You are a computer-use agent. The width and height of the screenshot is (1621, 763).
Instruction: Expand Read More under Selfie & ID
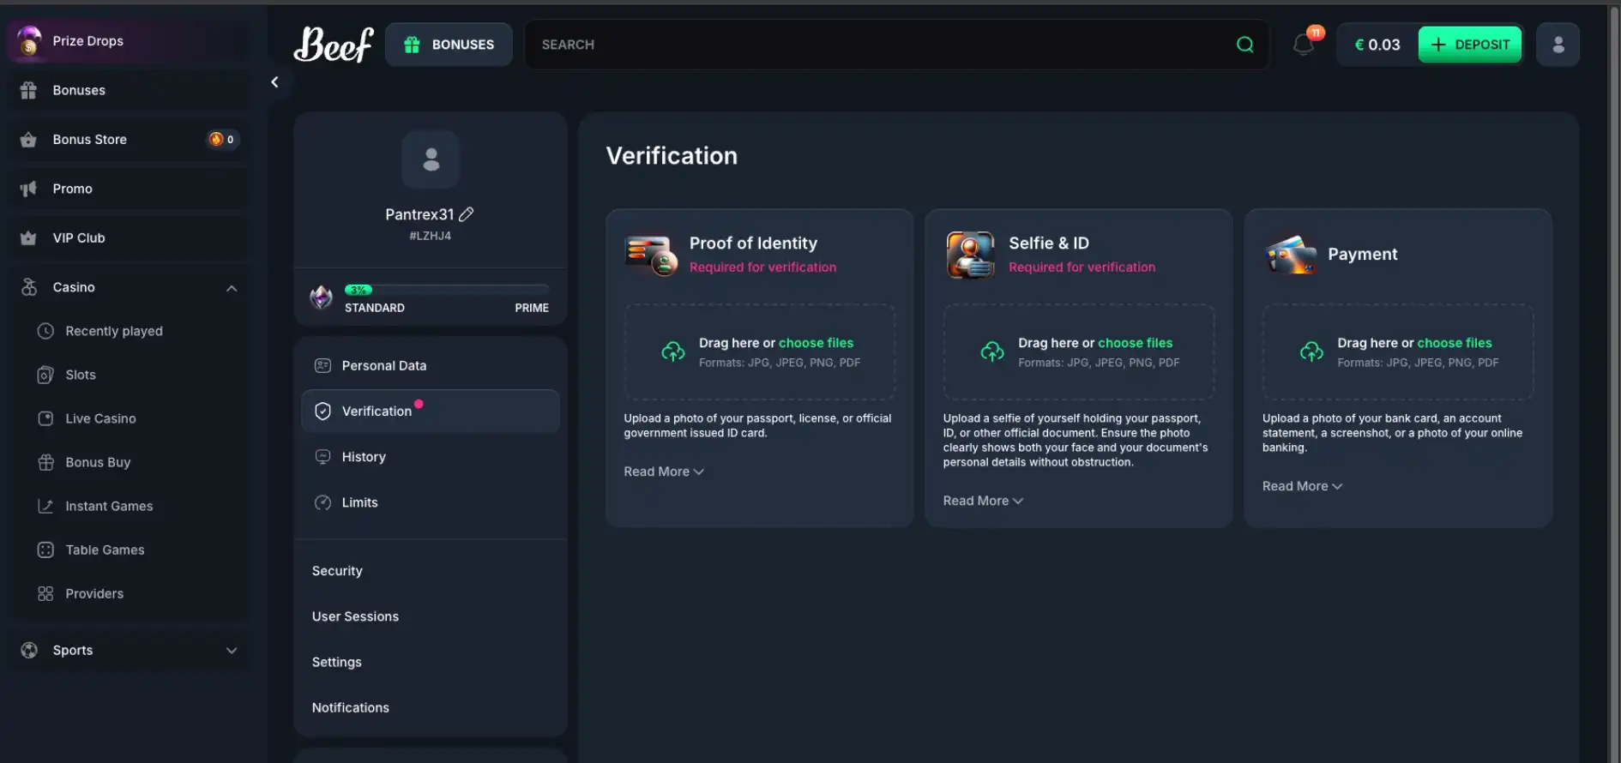pos(982,501)
